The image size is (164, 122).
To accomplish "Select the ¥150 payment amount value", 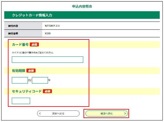I will 48,33.
